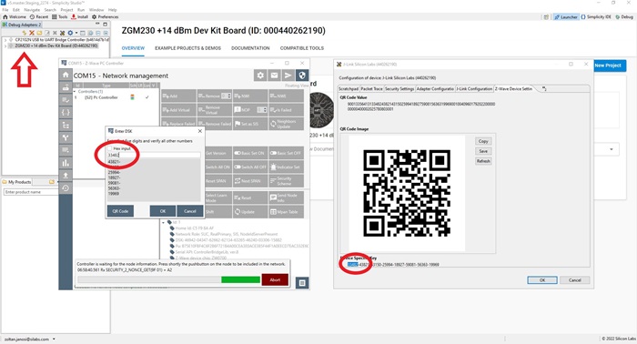
Task: Click red disconnect icon in Debug Adapters toolbar
Action: 32,33
